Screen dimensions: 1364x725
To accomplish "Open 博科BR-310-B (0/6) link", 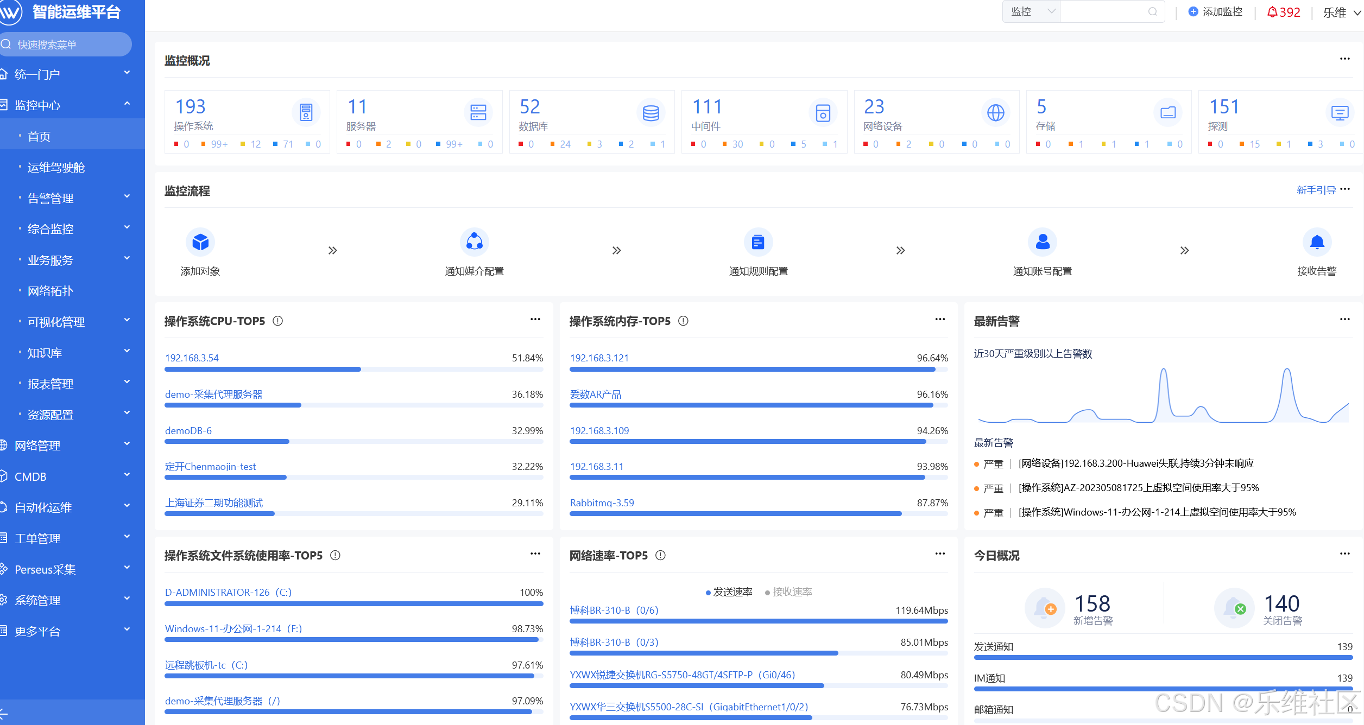I will (x=614, y=610).
